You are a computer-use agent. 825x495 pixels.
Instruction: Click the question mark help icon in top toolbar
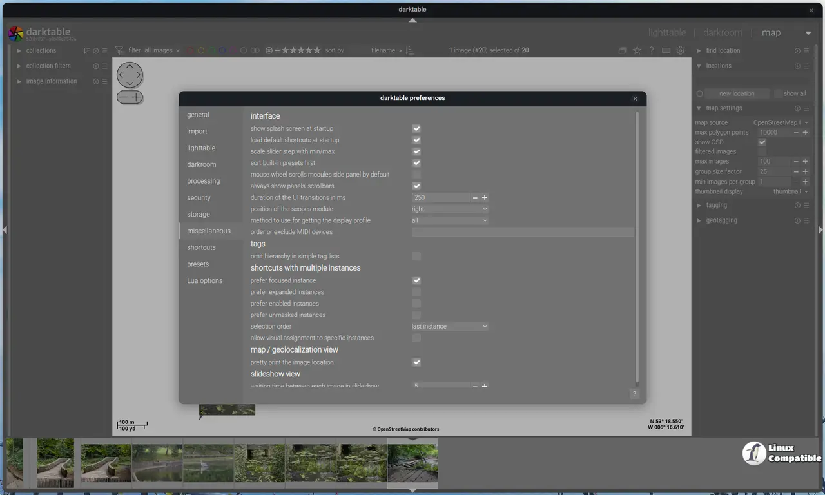coord(651,50)
